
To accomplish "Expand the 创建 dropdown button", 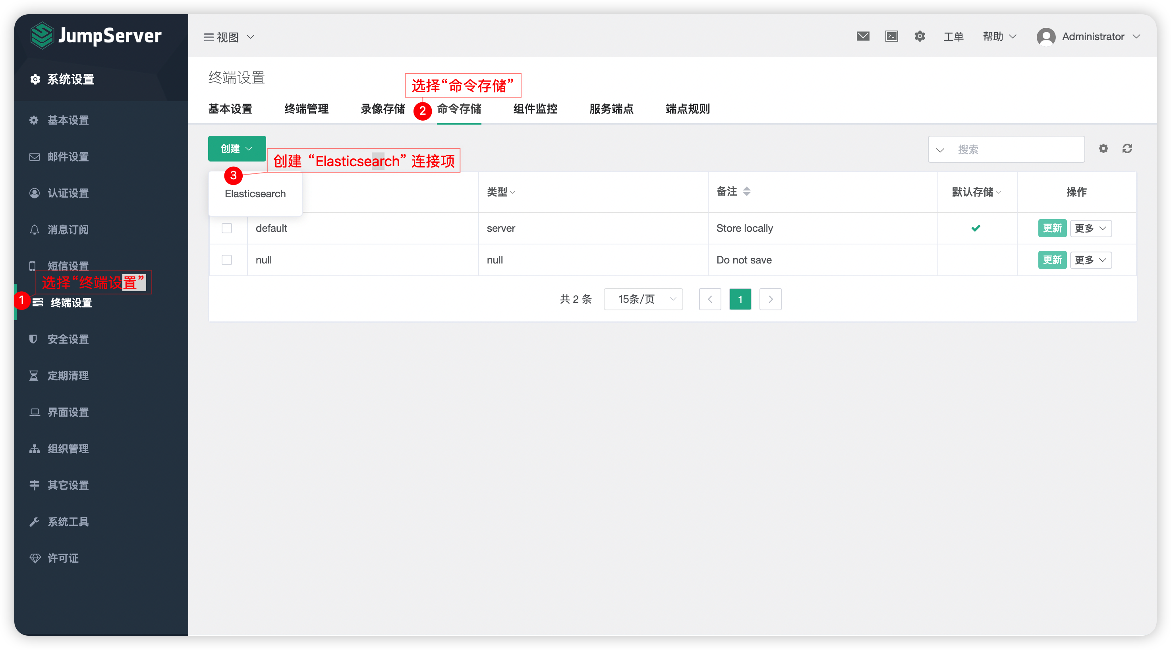I will point(236,148).
